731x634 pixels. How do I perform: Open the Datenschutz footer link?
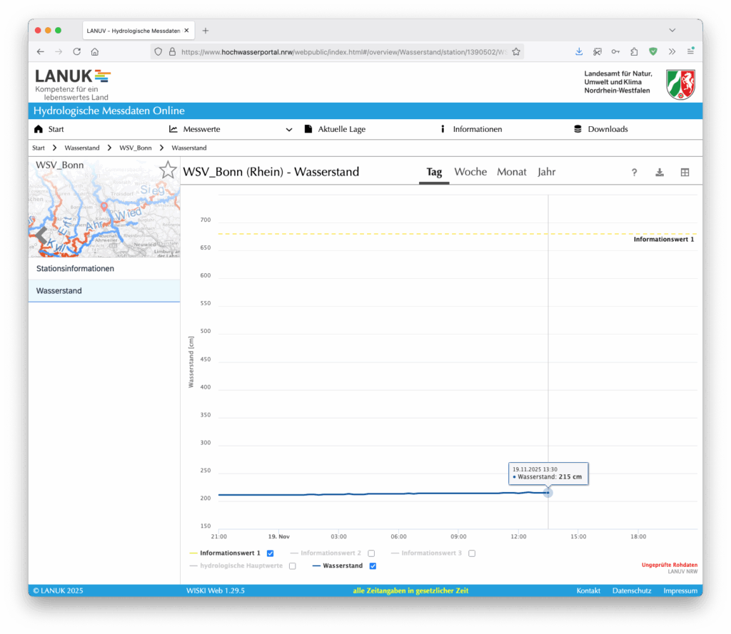click(x=631, y=590)
